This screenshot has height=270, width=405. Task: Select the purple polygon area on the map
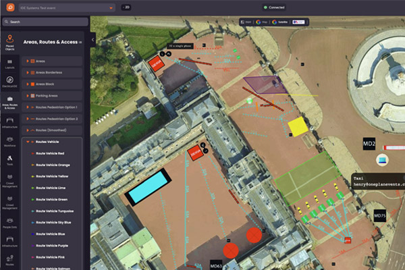tap(265, 85)
